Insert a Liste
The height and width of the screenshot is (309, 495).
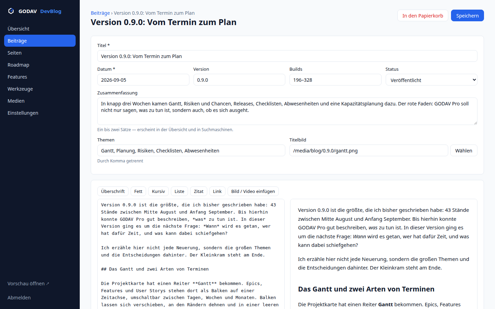click(x=179, y=191)
